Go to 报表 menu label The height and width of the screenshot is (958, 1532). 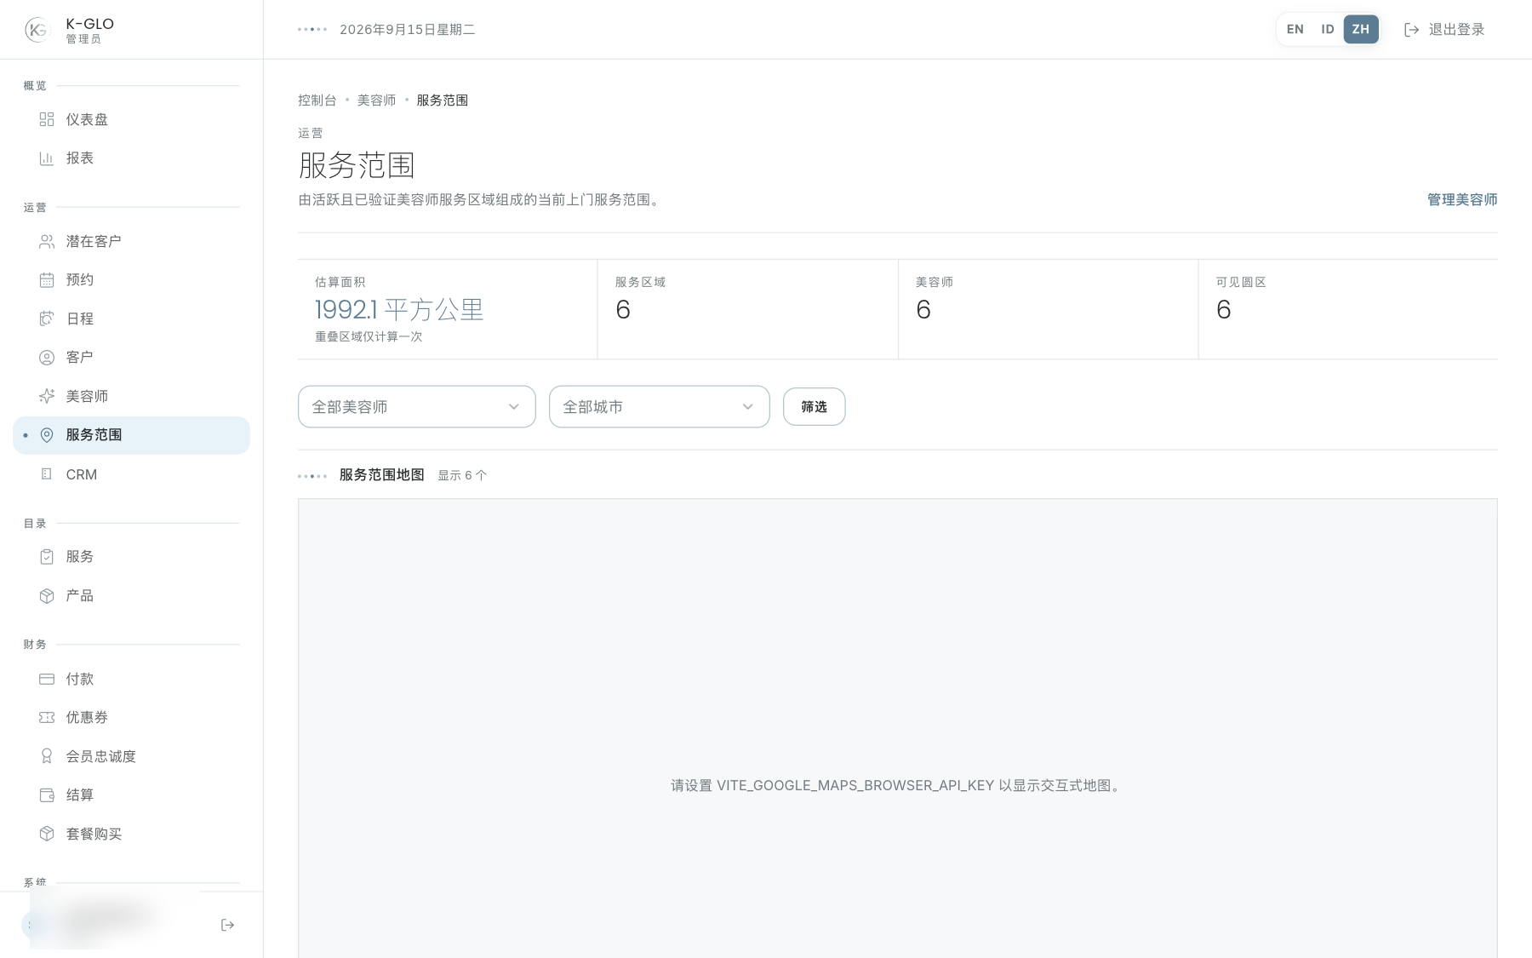coord(80,158)
